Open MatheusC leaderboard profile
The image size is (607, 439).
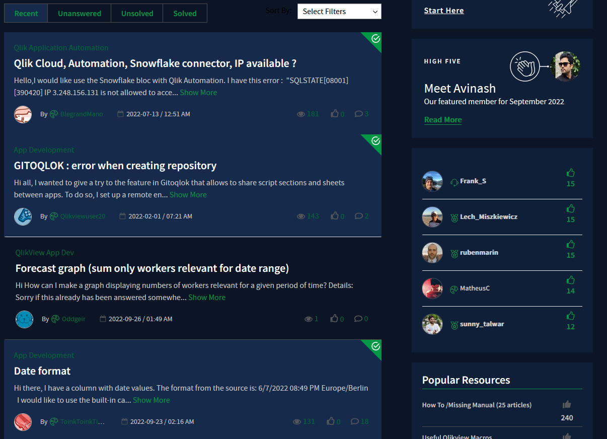point(475,288)
